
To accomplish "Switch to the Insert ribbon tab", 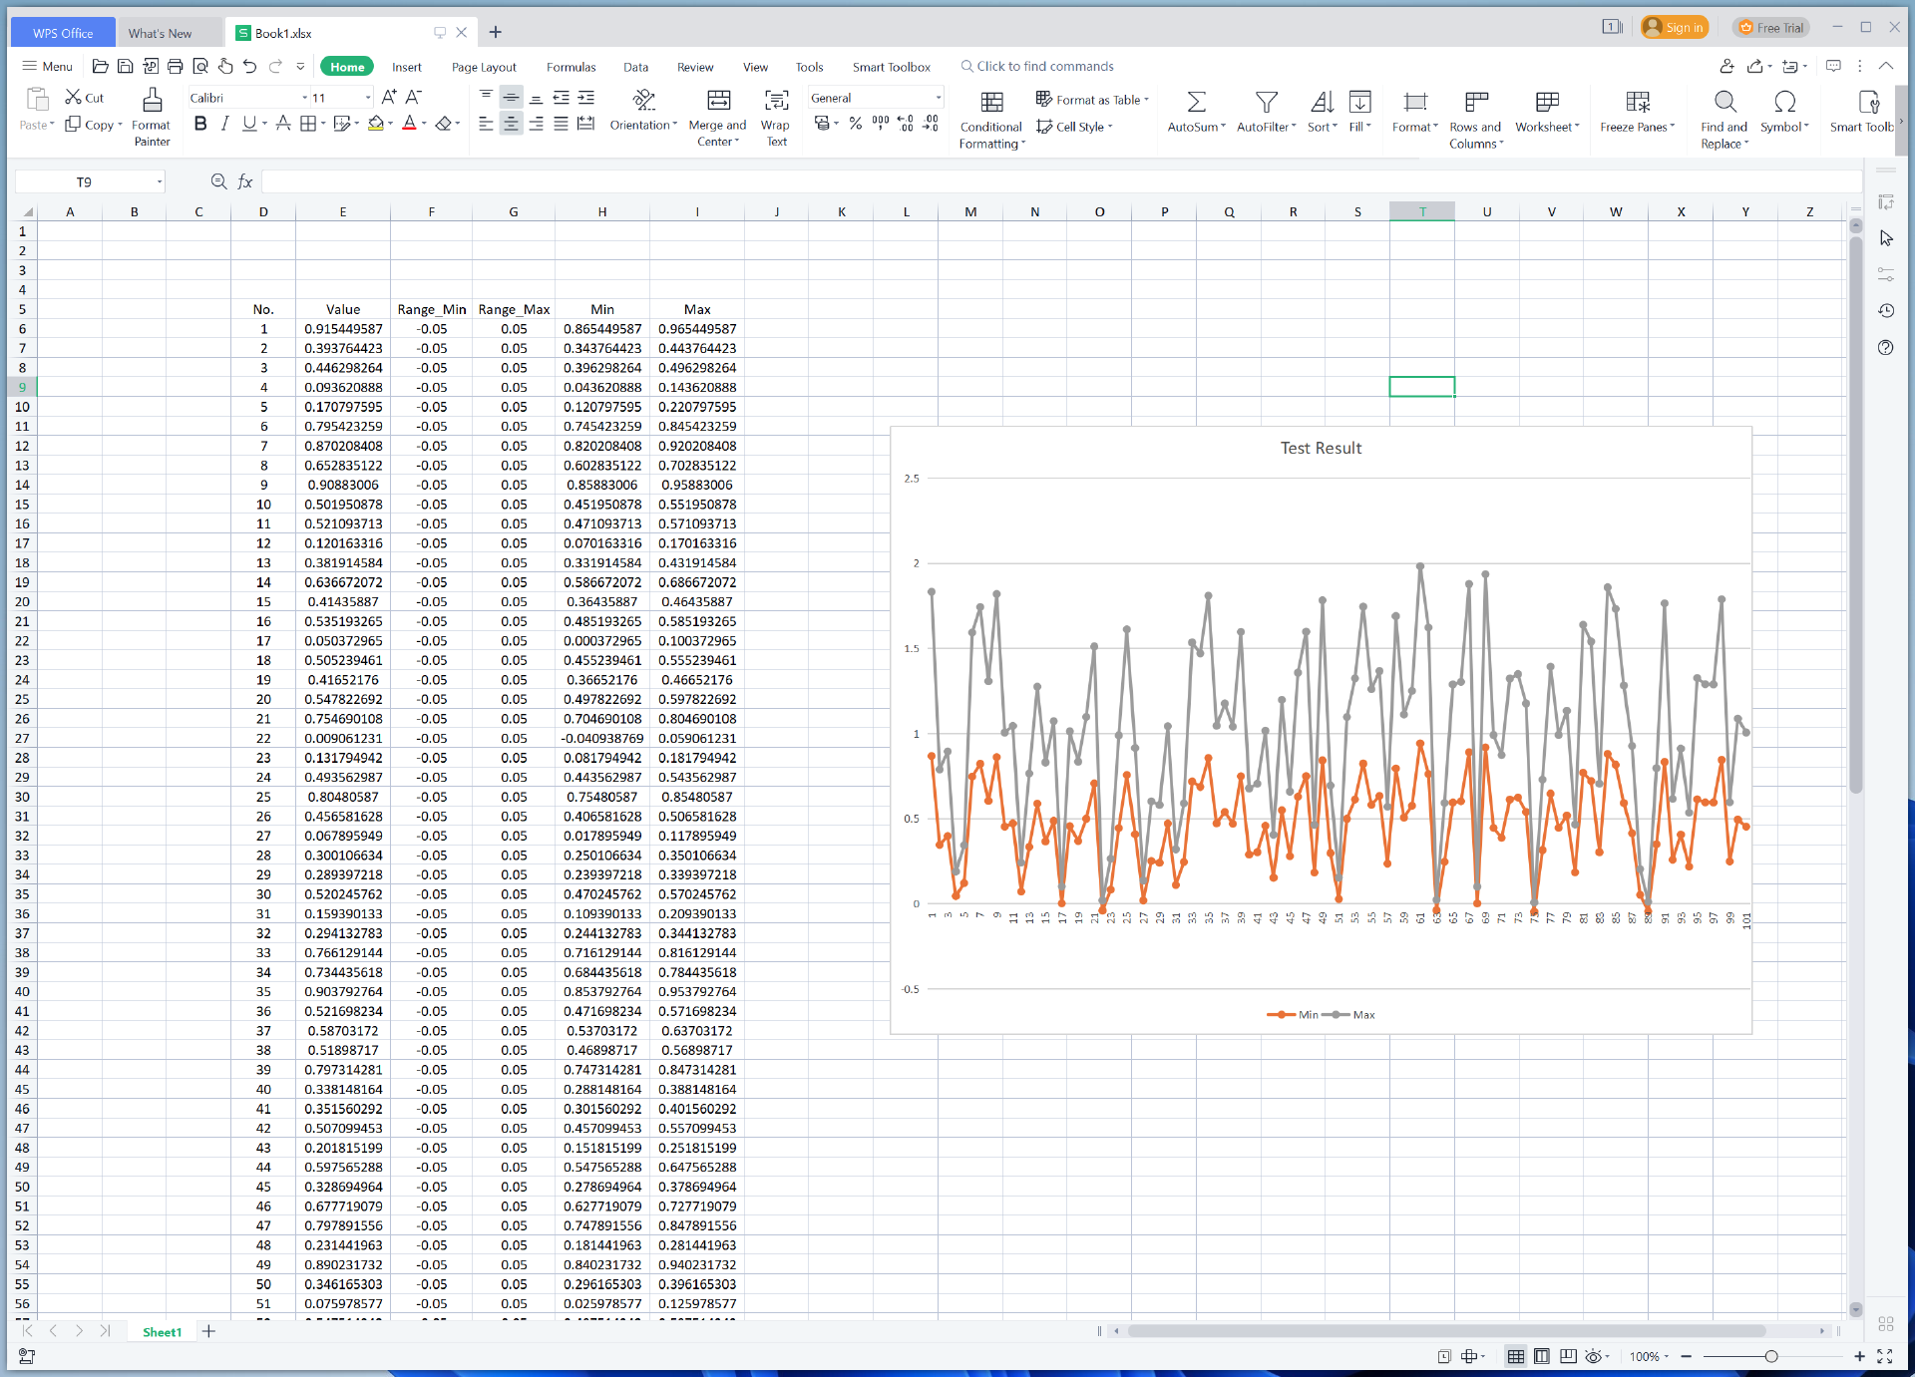I will click(x=406, y=67).
